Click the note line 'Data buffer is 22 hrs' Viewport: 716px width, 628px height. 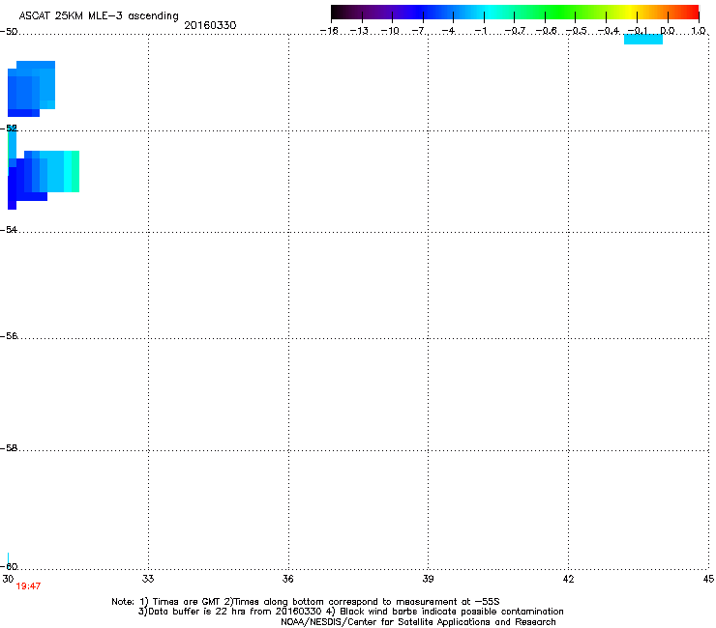[x=350, y=612]
